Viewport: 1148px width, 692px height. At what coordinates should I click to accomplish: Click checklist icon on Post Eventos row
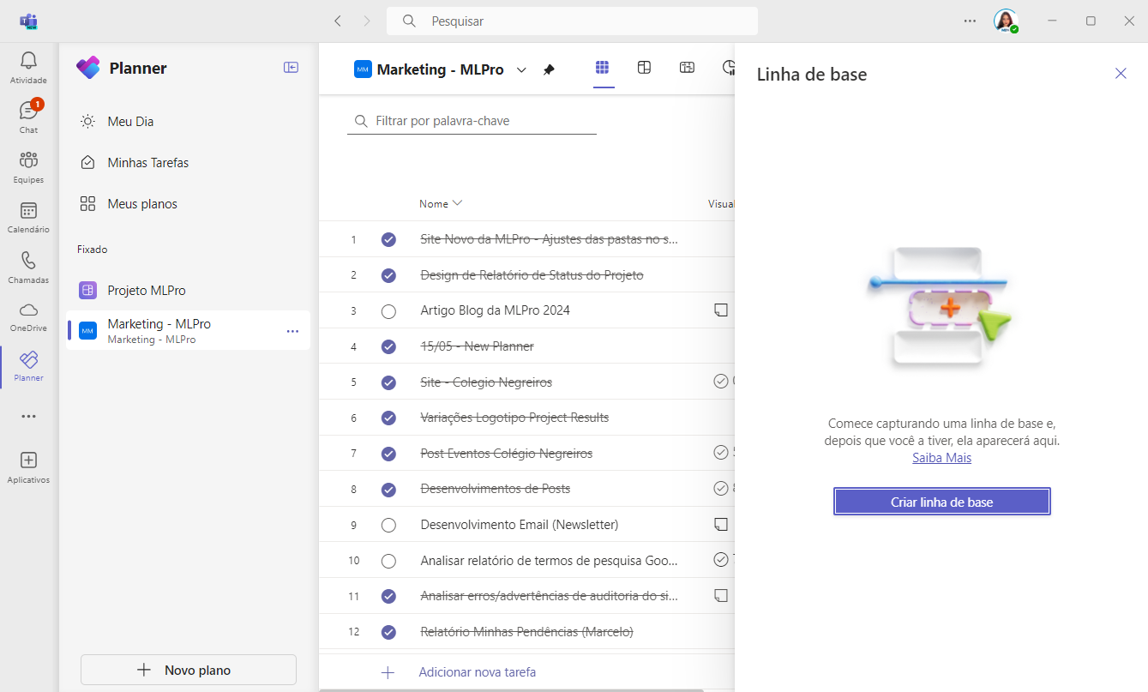pyautogui.click(x=720, y=452)
